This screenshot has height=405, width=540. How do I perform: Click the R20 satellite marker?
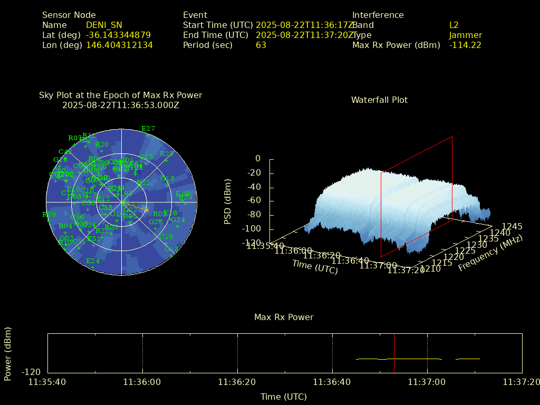[x=102, y=150]
